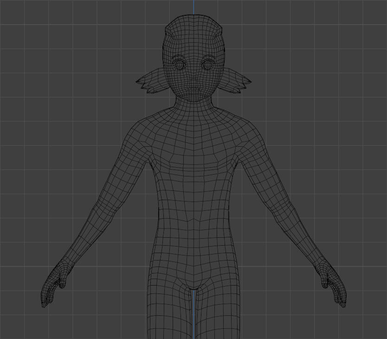Click the character's neck mesh
The height and width of the screenshot is (339, 387).
[x=193, y=106]
